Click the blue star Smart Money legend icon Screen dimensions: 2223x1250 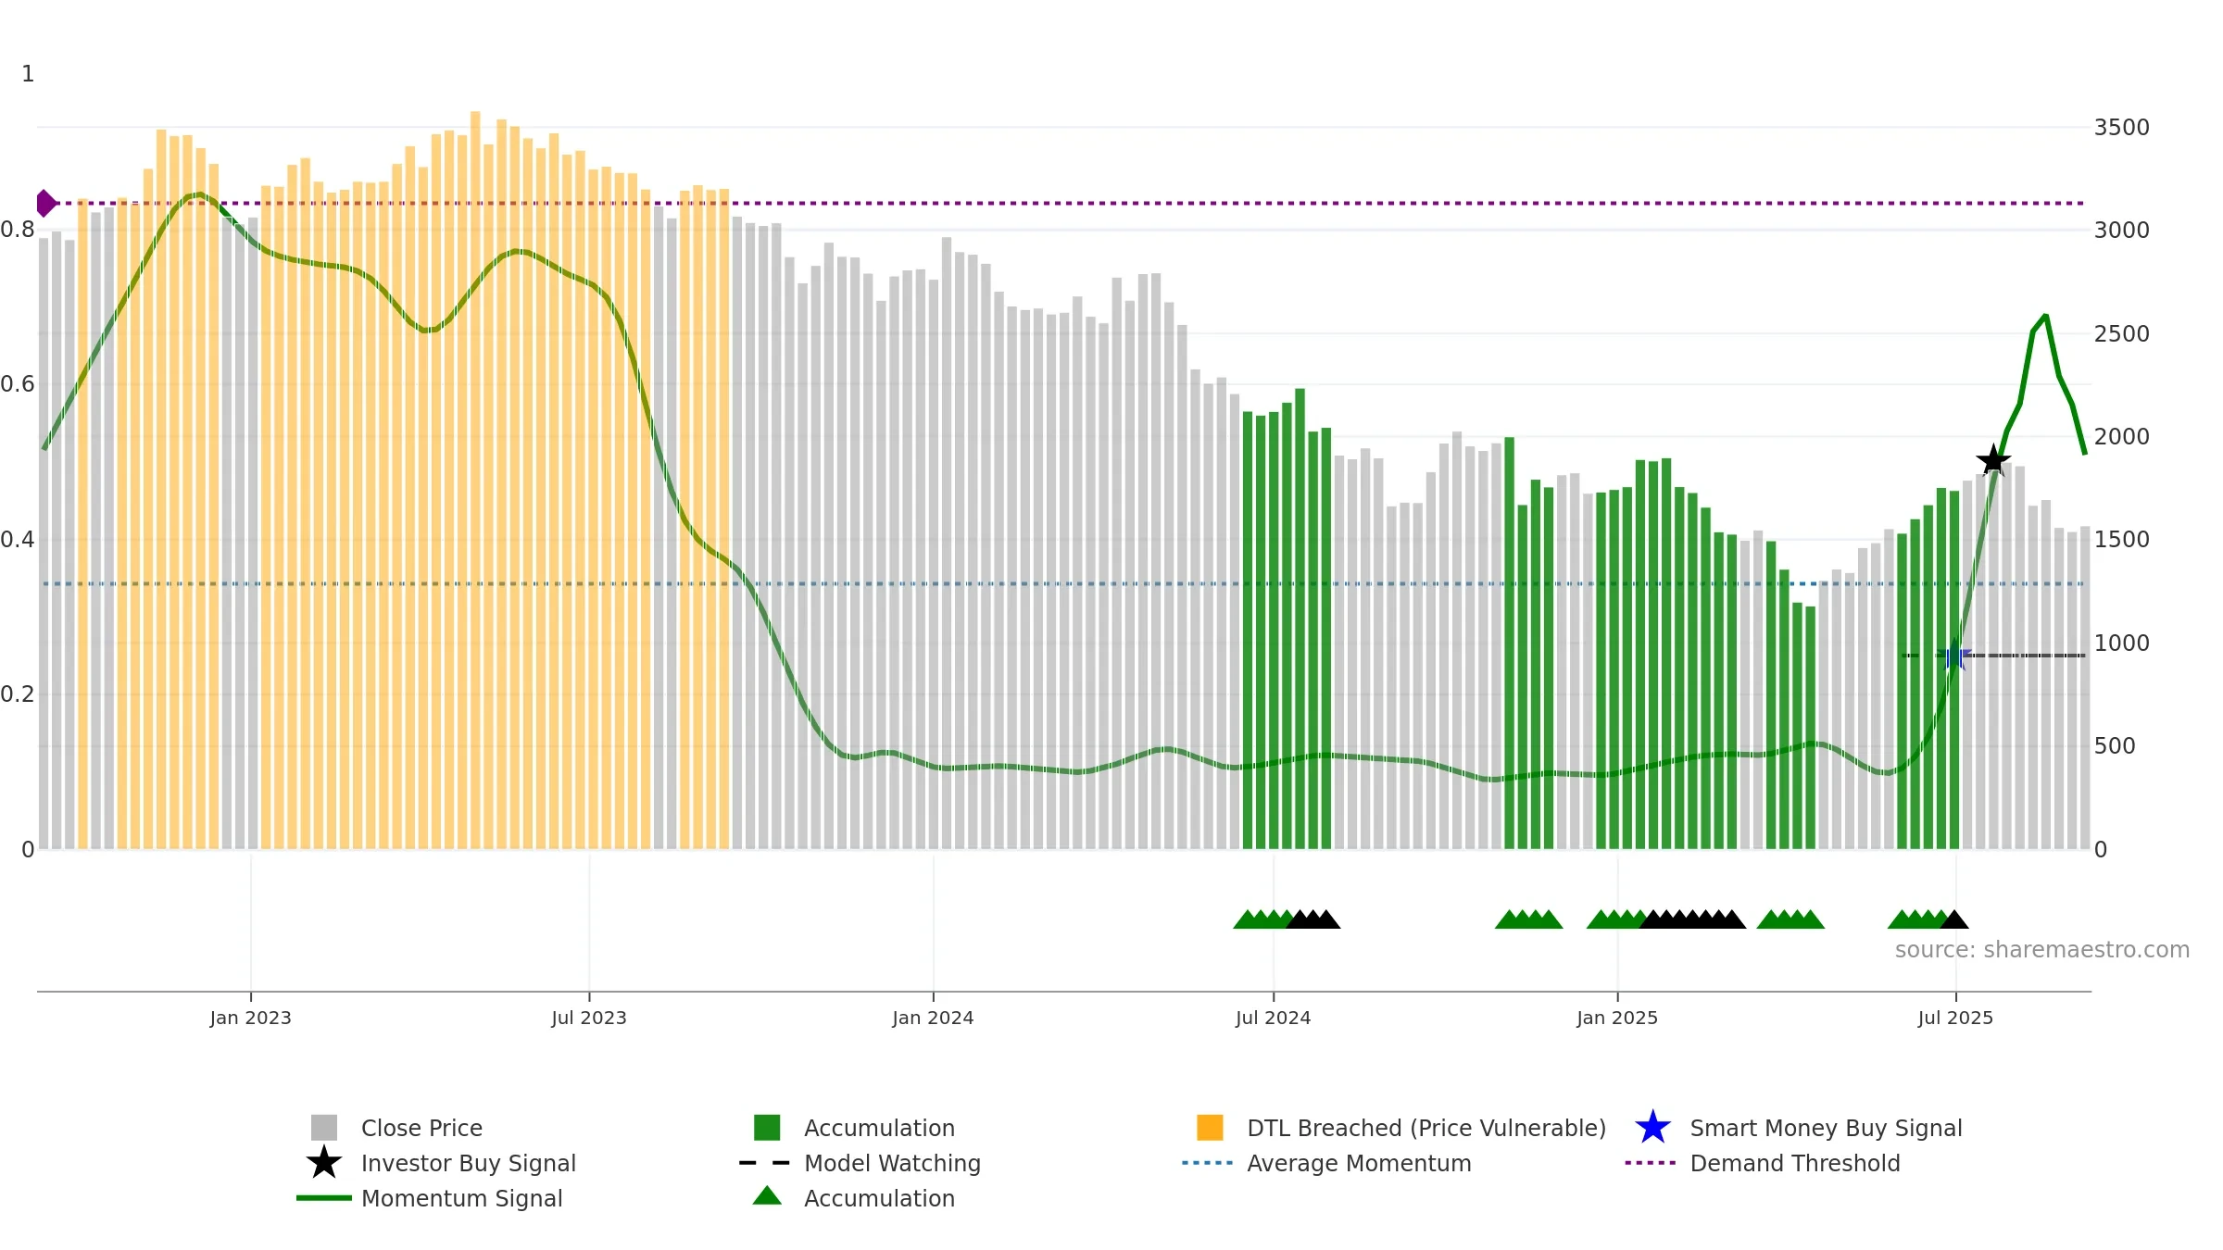(1652, 1128)
